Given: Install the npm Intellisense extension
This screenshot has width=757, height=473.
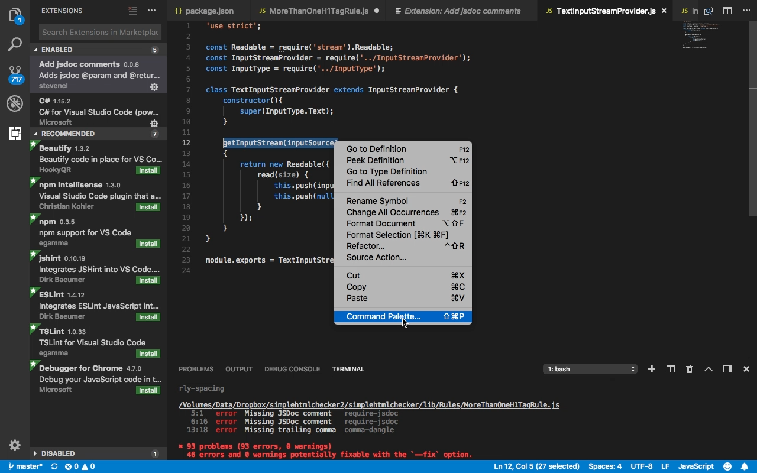Looking at the screenshot, I should tap(148, 207).
